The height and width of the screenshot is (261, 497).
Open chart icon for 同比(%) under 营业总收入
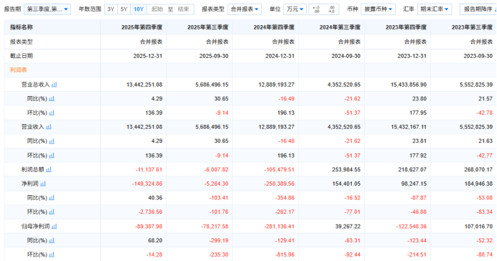[52, 99]
